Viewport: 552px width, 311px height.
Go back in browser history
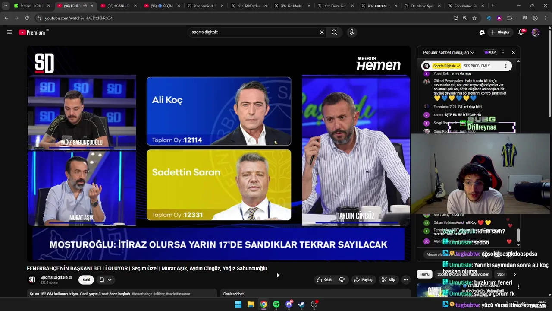pyautogui.click(x=6, y=18)
